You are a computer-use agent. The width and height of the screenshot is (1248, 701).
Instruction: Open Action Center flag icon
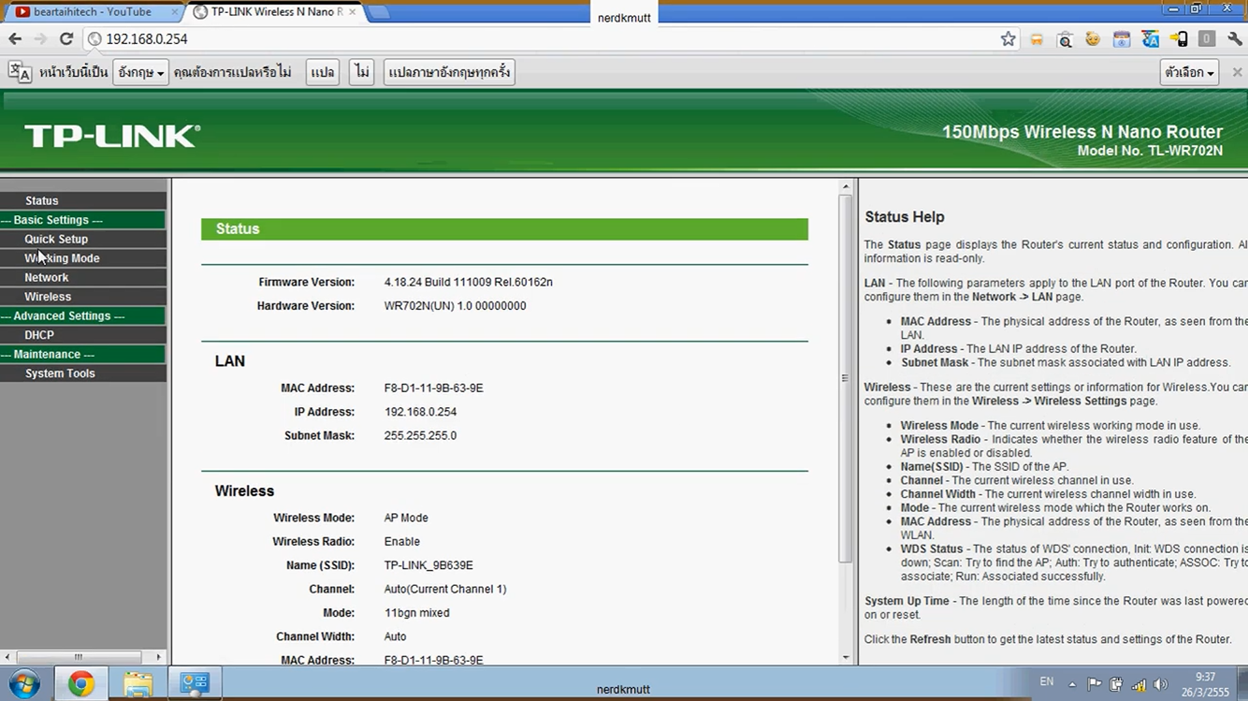[1095, 684]
